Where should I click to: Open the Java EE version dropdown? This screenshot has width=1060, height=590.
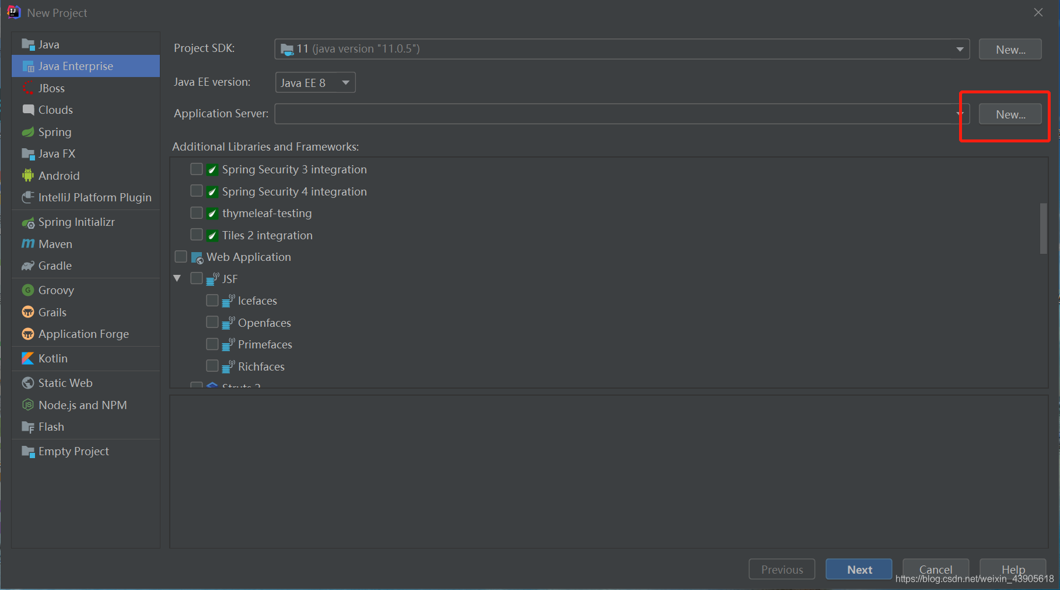[315, 82]
